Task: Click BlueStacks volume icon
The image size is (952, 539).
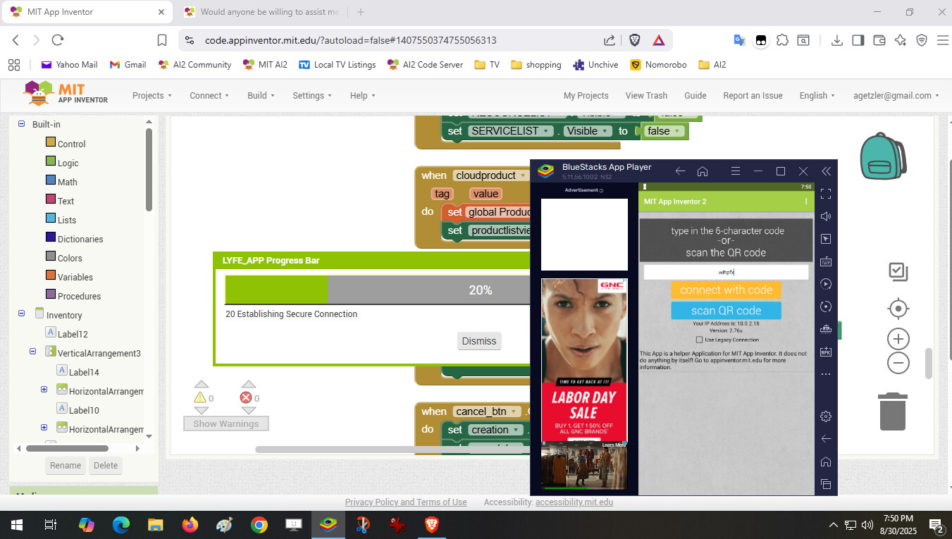Action: pos(826,216)
